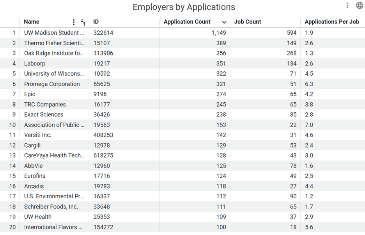The image size is (365, 235).
Task: Open the Name column options menu
Action: pyautogui.click(x=74, y=22)
